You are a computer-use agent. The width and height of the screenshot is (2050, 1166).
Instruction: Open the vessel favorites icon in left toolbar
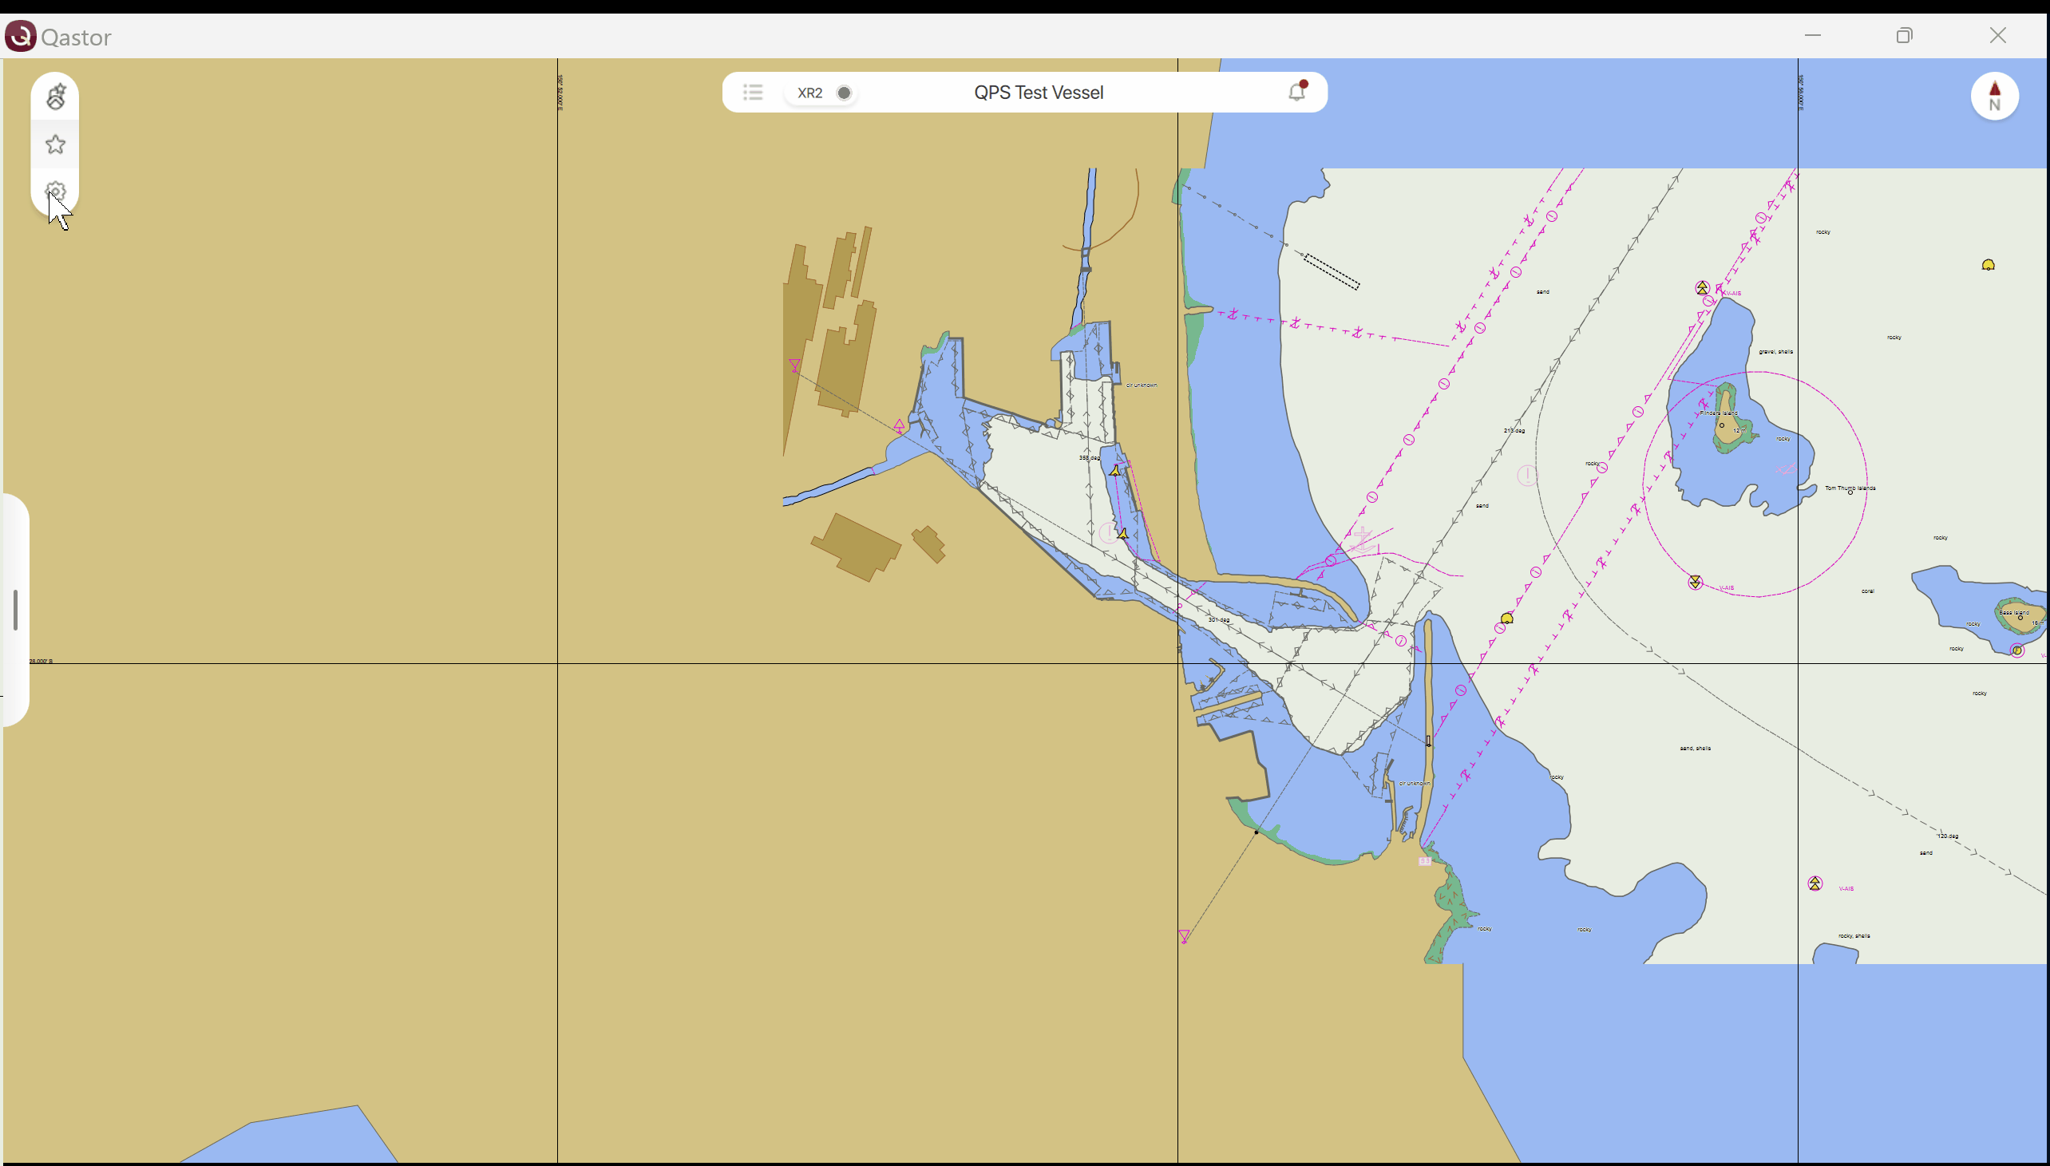point(55,97)
